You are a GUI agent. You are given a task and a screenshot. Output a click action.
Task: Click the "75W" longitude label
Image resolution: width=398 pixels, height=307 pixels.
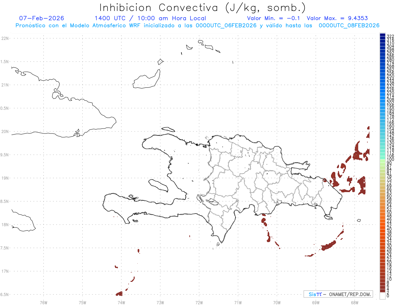click(83, 302)
